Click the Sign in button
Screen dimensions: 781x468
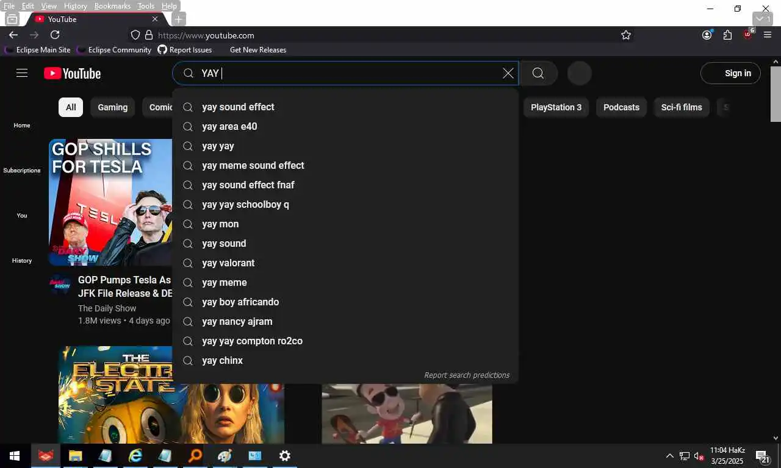click(730, 73)
